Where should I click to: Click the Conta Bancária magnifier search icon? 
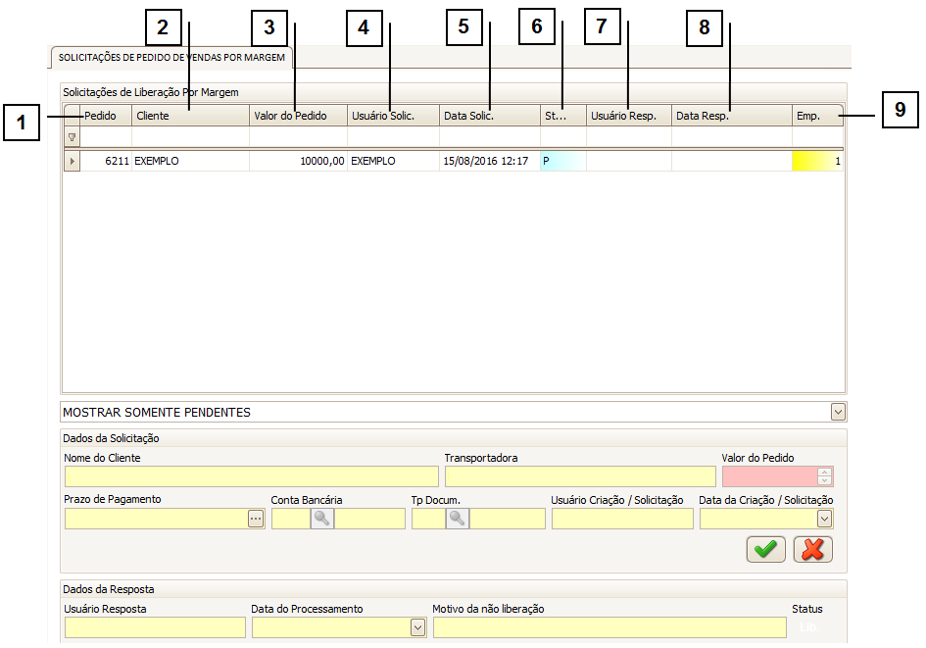[x=322, y=520]
